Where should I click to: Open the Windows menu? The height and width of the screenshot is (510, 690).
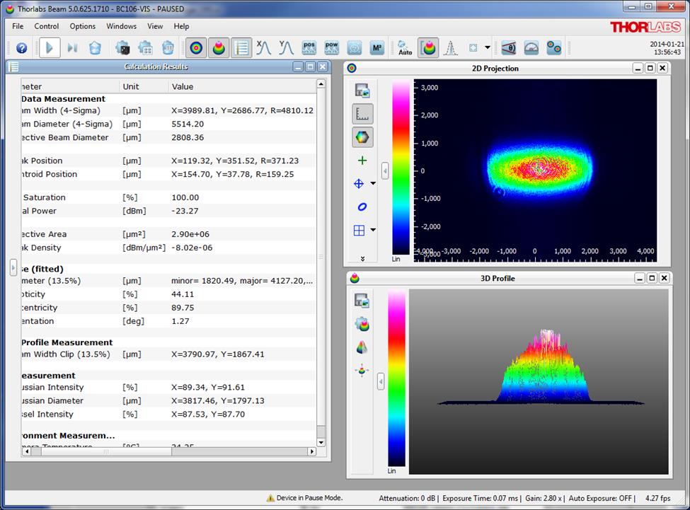(x=121, y=26)
